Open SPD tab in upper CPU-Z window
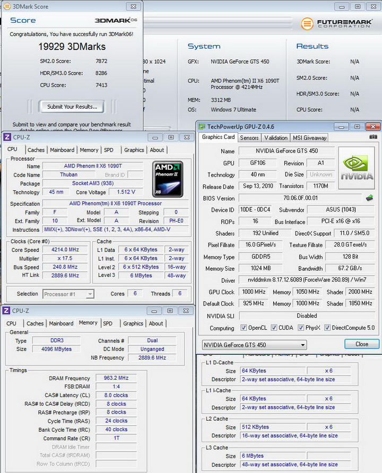Image resolution: width=382 pixels, height=473 pixels. (109, 150)
